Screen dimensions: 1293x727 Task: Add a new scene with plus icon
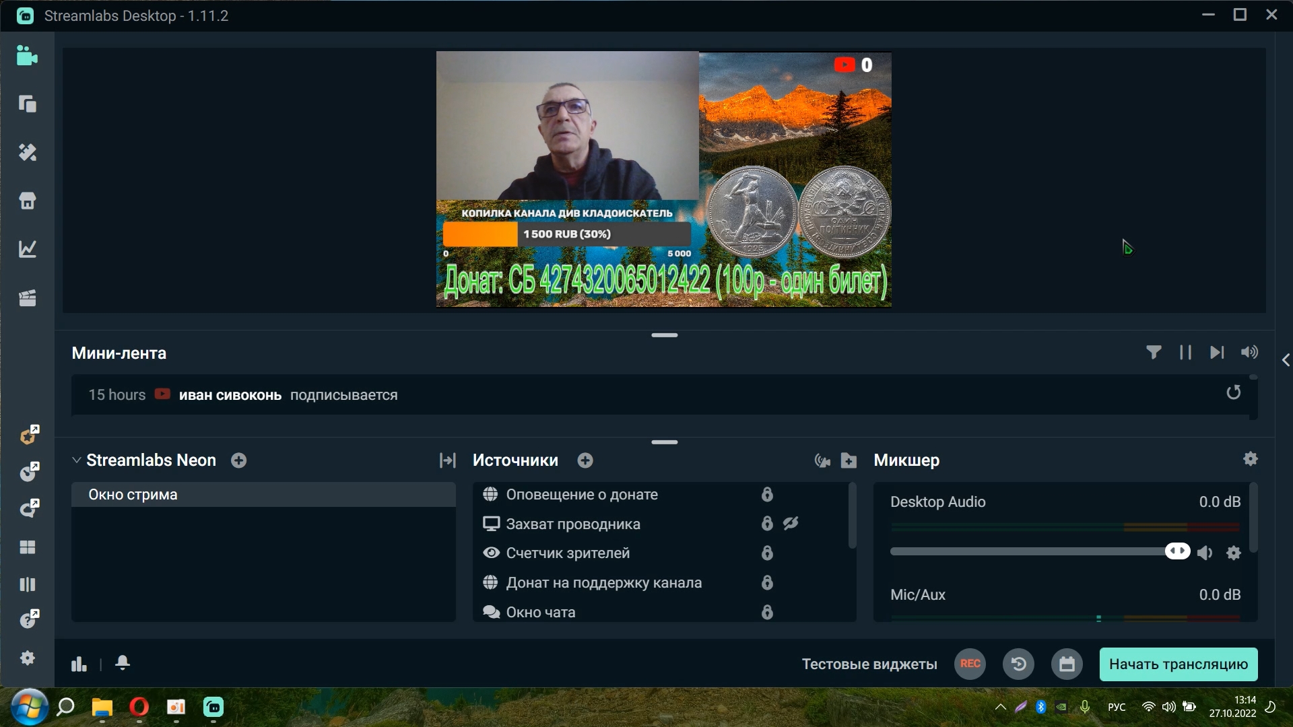coord(238,460)
